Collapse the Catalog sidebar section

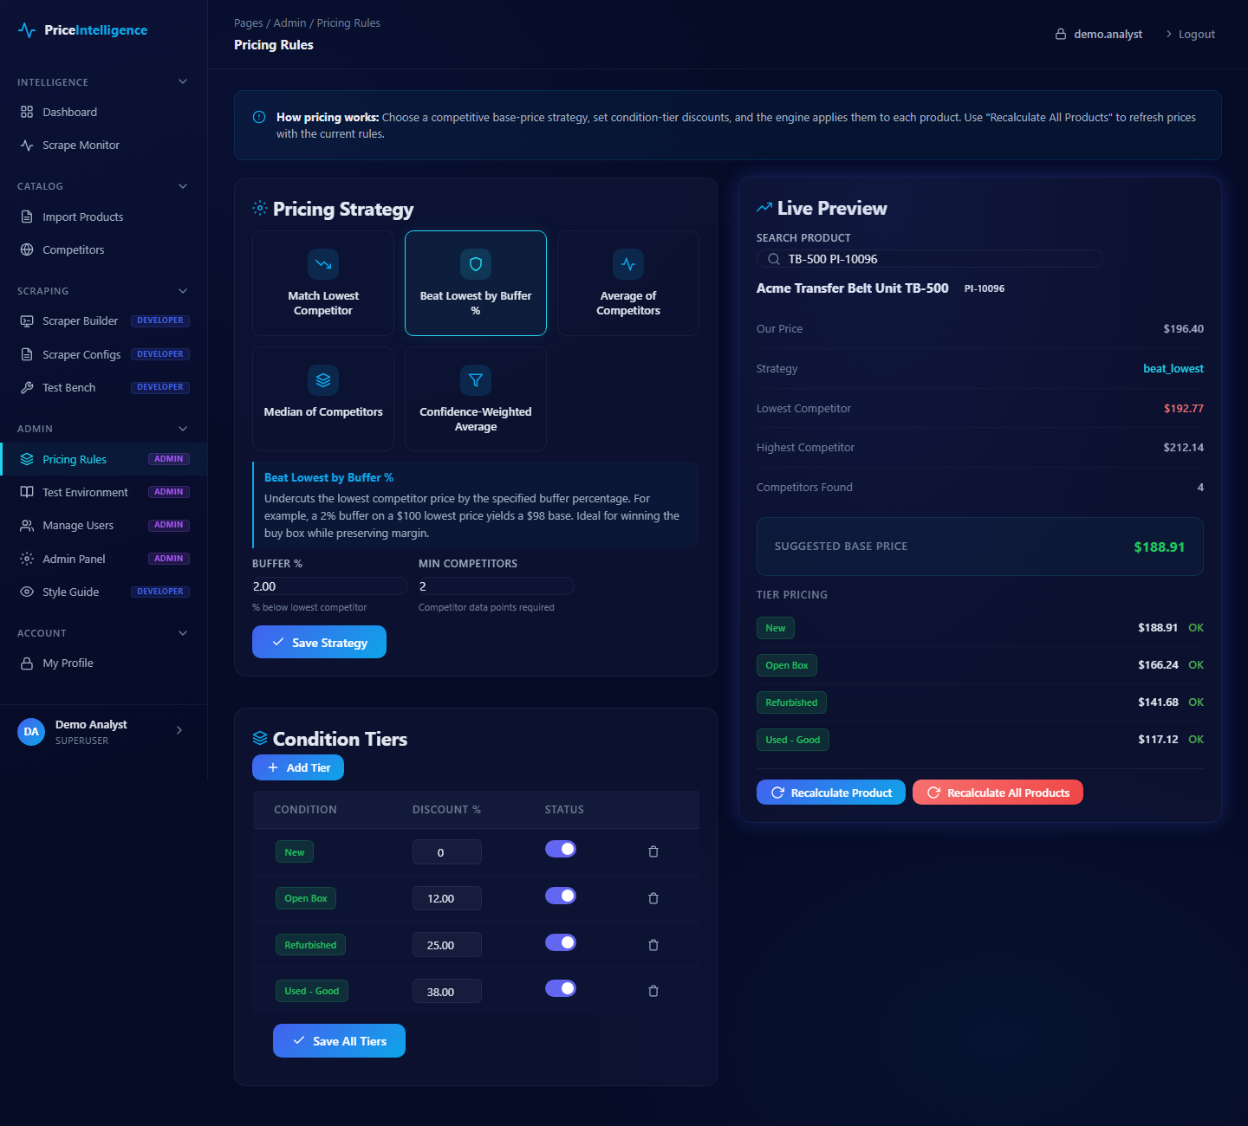183,186
